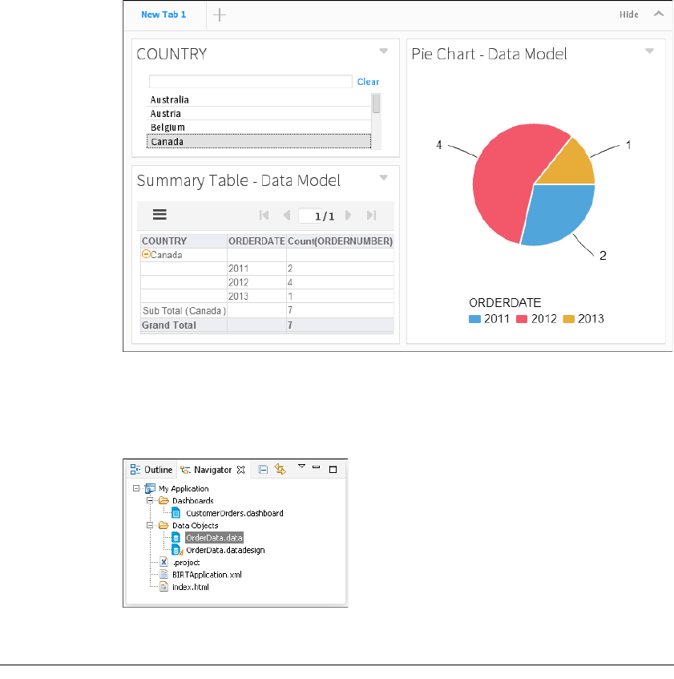
Task: Switch to the Outline tab
Action: coord(151,470)
